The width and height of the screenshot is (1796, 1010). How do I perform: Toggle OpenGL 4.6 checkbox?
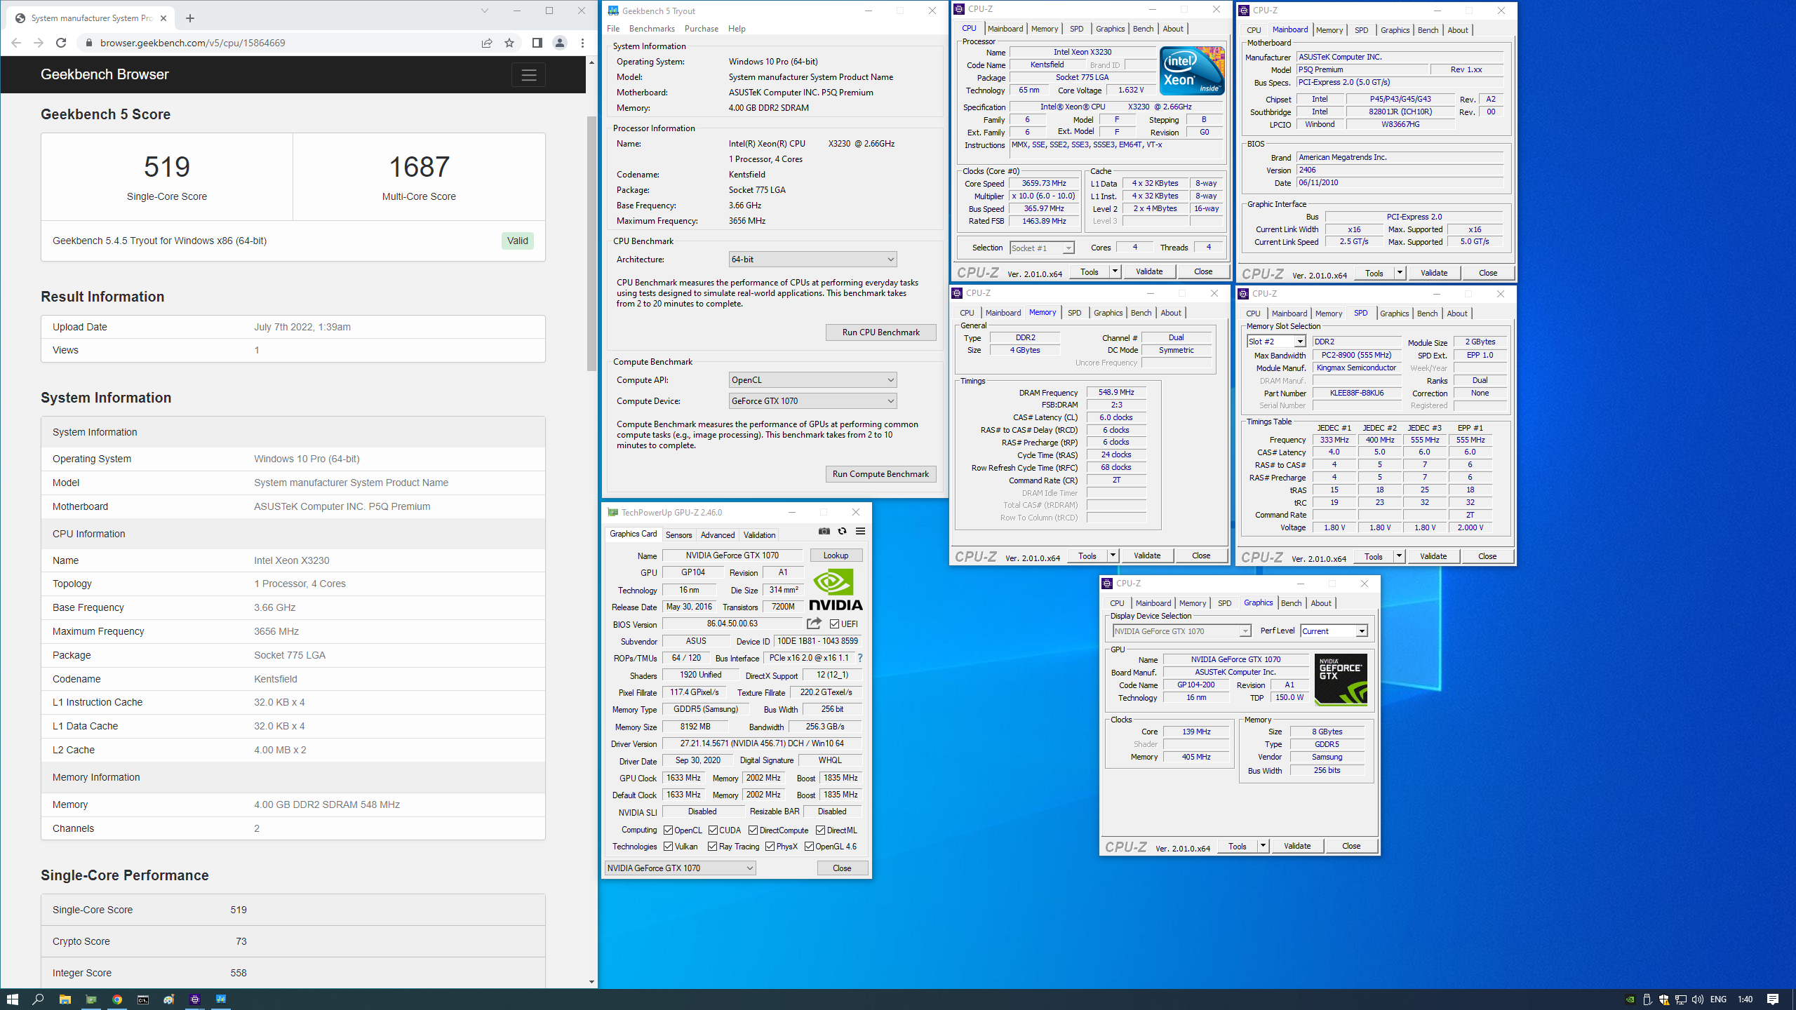click(809, 847)
